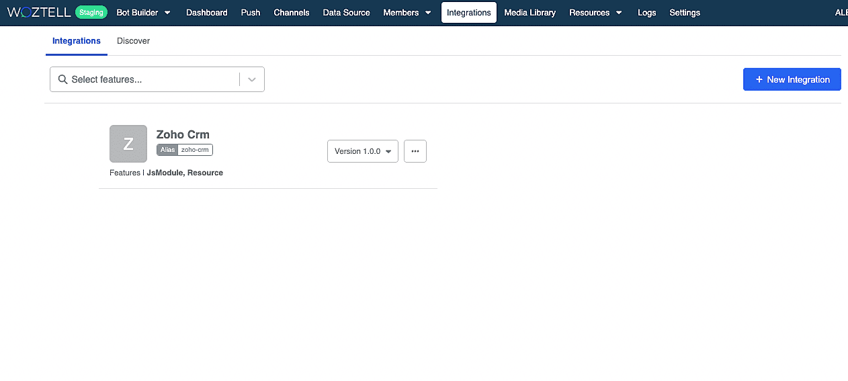This screenshot has height=381, width=848.
Task: Switch to the Integrations tab
Action: point(77,41)
